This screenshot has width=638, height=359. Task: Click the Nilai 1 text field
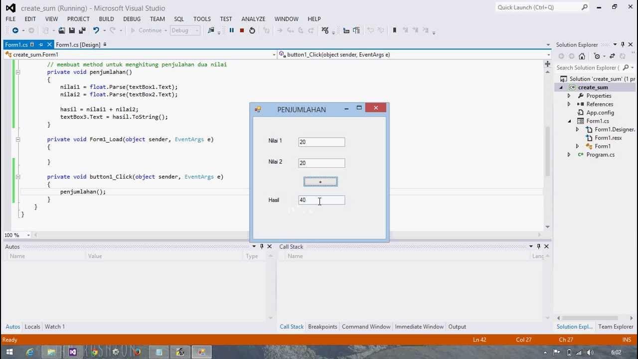[x=321, y=142]
